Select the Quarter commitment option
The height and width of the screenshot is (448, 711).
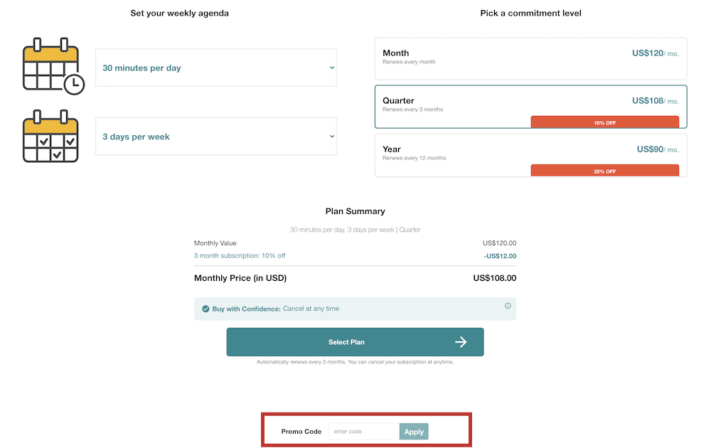coord(530,107)
